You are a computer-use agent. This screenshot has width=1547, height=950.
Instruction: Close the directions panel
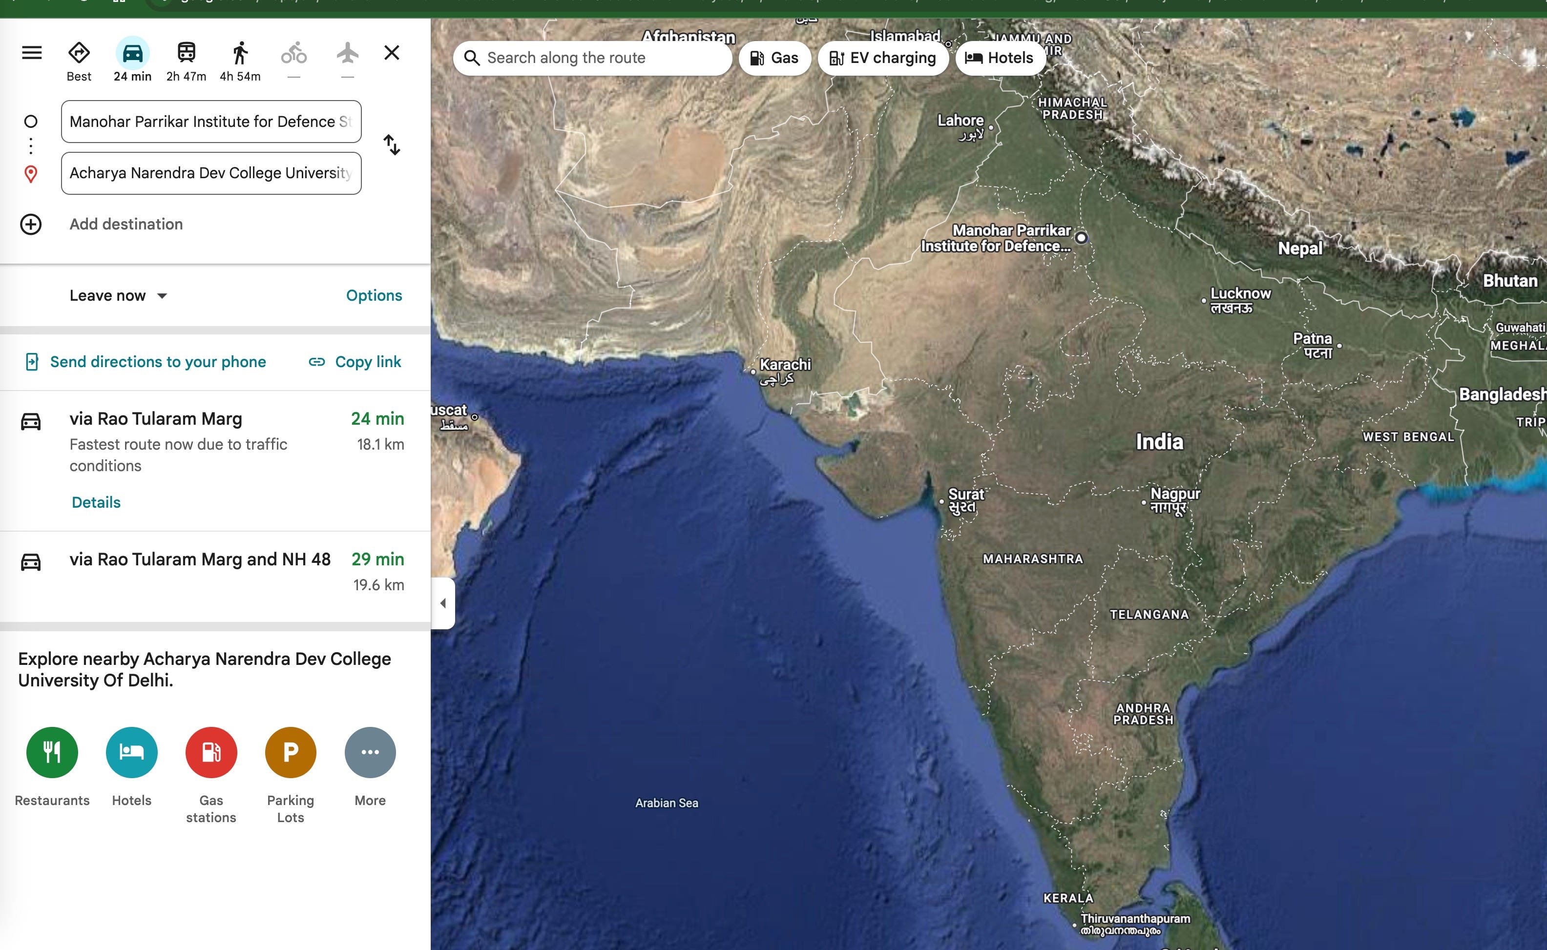tap(392, 53)
